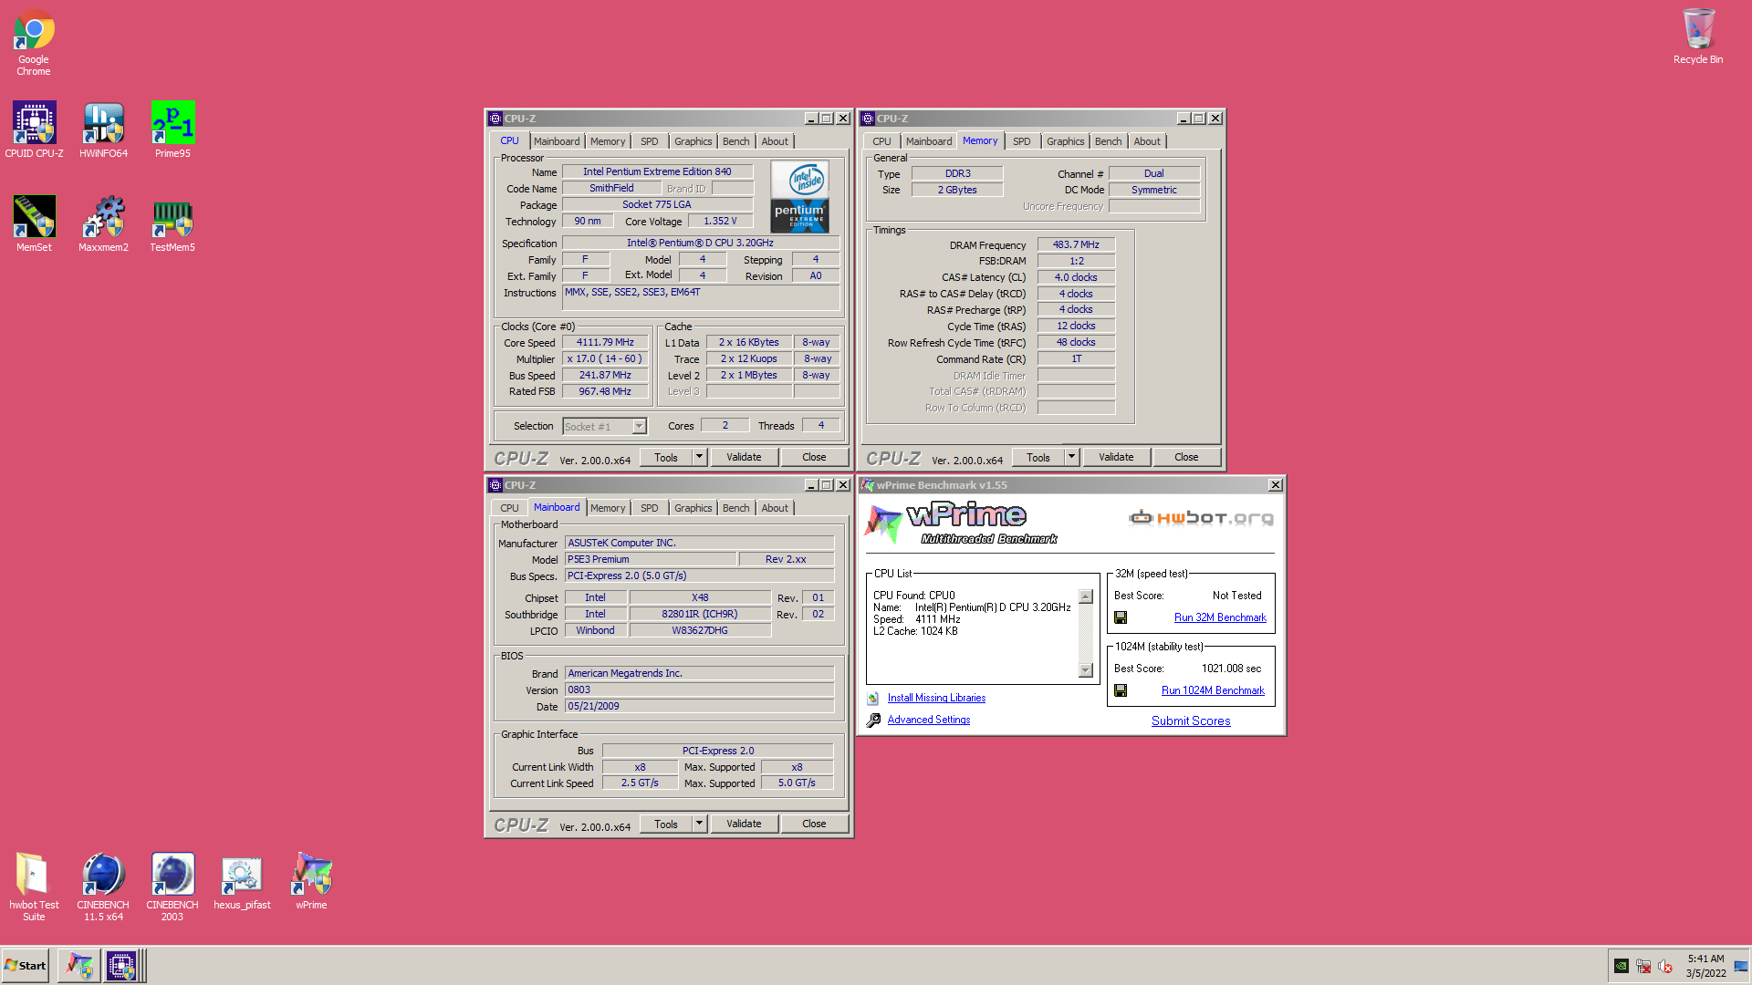Viewport: 1752px width, 985px height.
Task: Open hexus_pifast desktop icon
Action: 242,881
